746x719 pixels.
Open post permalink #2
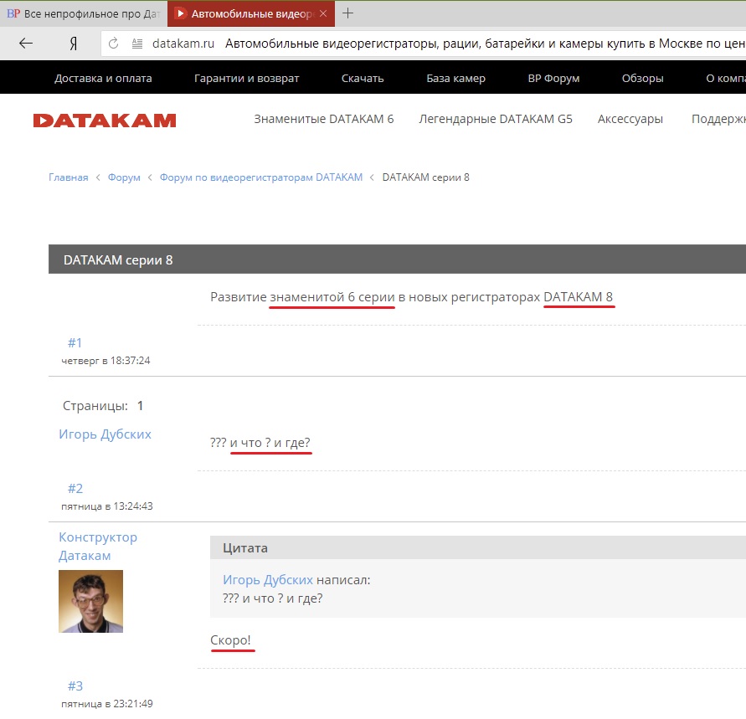[75, 489]
